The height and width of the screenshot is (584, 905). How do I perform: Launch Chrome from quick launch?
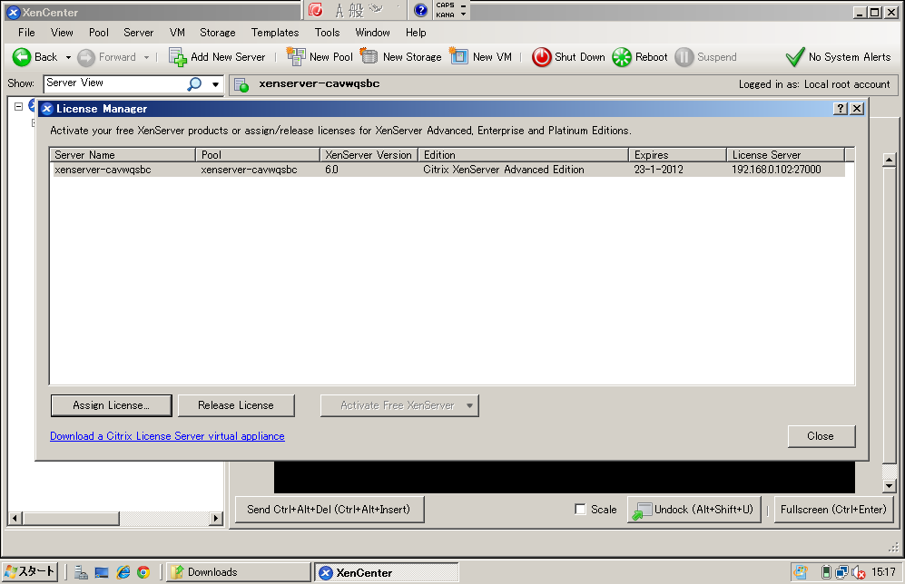pyautogui.click(x=143, y=572)
